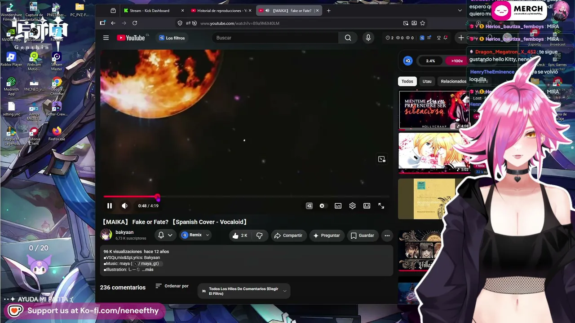Open video settings gear
The width and height of the screenshot is (575, 323).
[352, 205]
